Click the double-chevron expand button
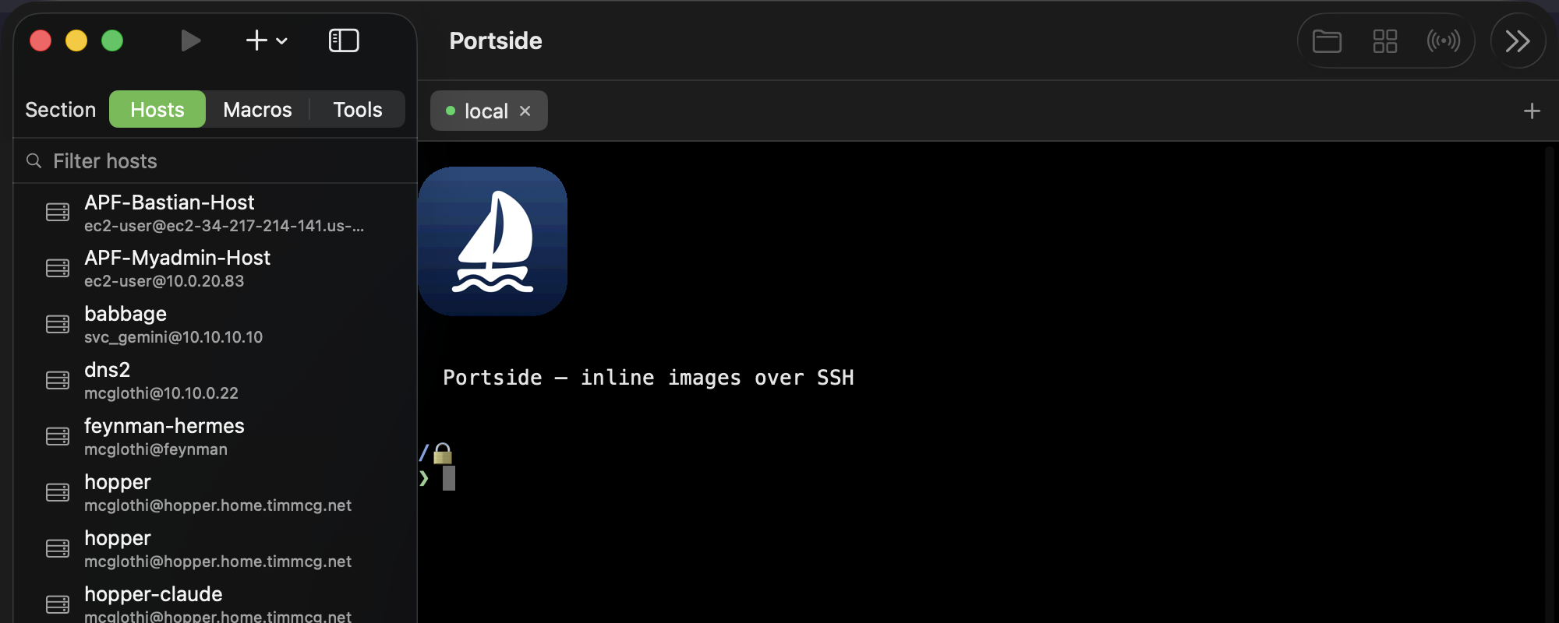Image resolution: width=1559 pixels, height=623 pixels. pyautogui.click(x=1518, y=40)
